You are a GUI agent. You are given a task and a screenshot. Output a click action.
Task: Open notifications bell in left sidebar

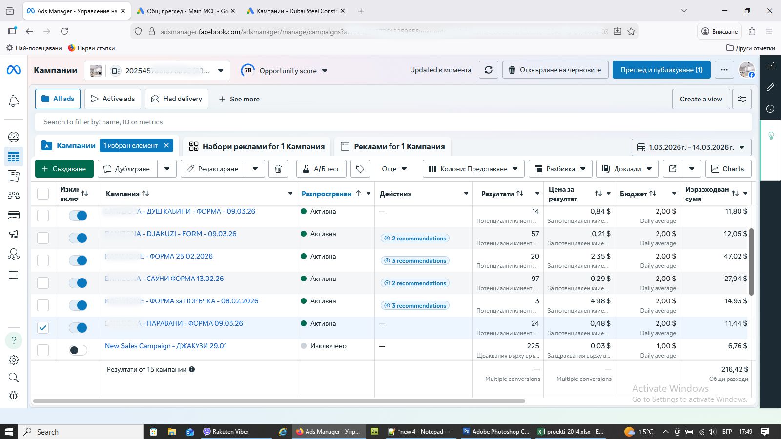(14, 101)
